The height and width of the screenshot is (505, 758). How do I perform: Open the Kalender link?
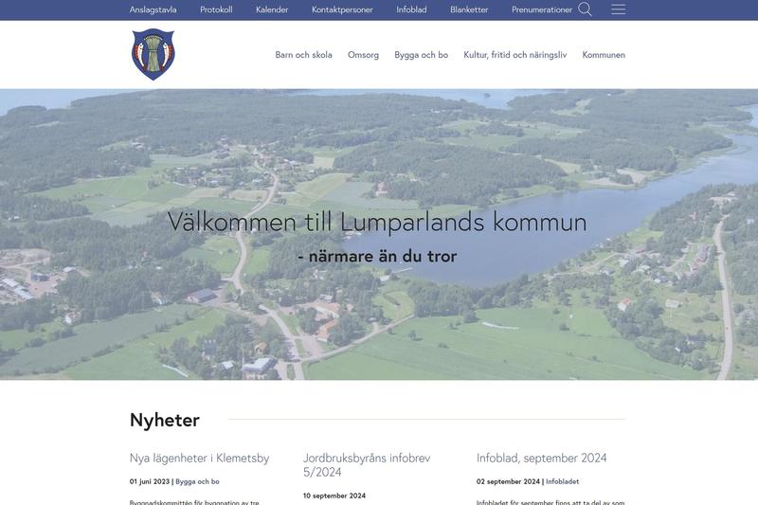point(272,9)
